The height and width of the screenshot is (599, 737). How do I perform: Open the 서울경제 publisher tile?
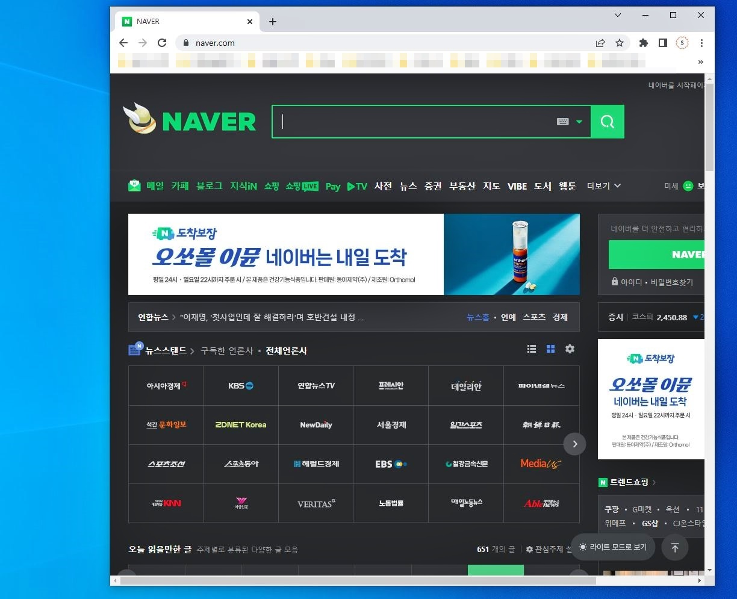[x=391, y=424]
